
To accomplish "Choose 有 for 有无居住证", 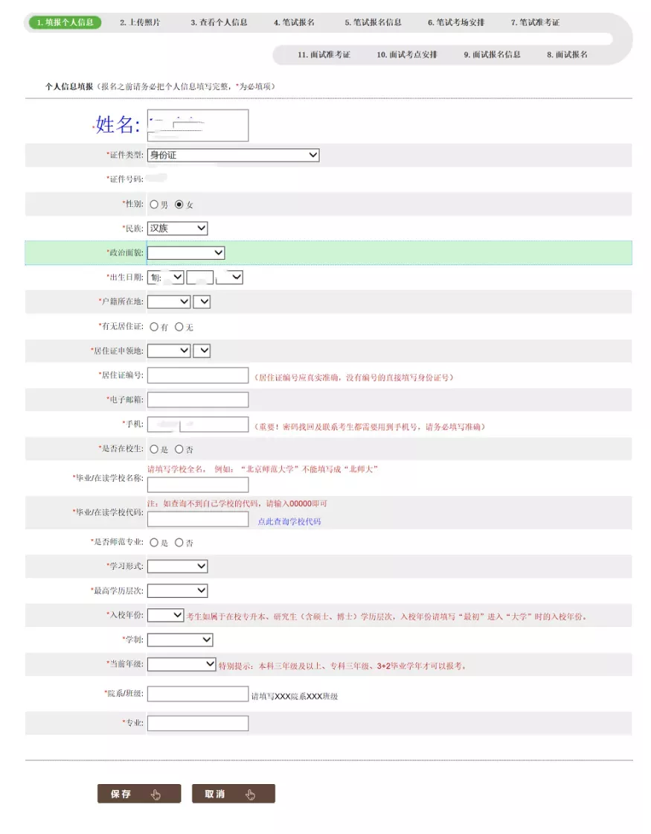I will [x=155, y=326].
